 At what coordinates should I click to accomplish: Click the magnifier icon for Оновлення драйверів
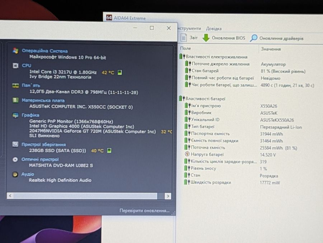click(x=254, y=38)
